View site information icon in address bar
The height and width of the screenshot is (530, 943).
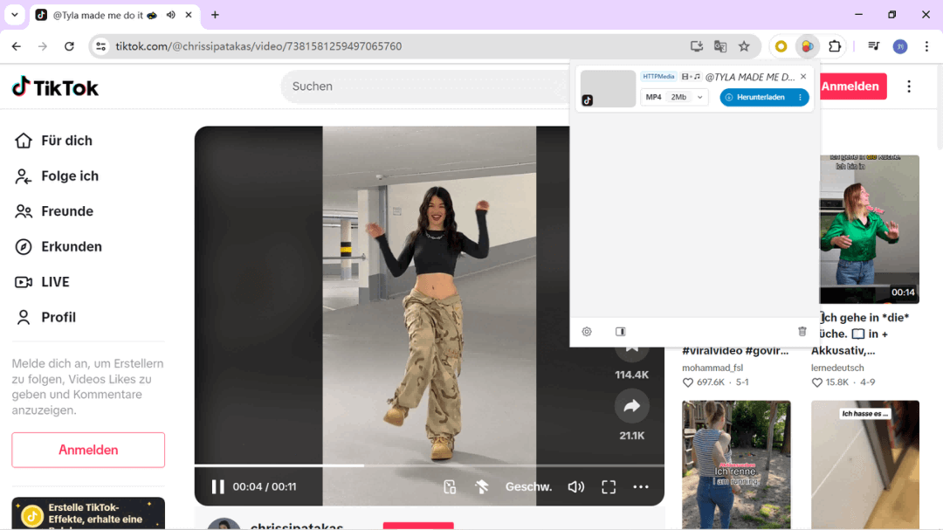[100, 46]
